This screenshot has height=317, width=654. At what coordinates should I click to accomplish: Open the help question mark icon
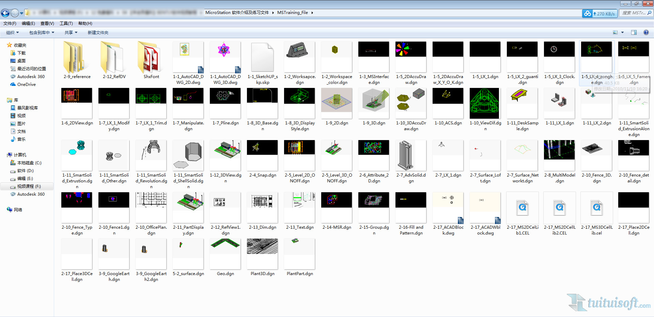(646, 32)
